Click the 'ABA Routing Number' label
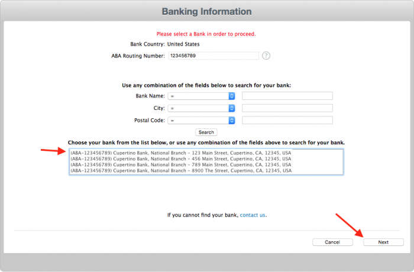The image size is (414, 272). (x=138, y=56)
